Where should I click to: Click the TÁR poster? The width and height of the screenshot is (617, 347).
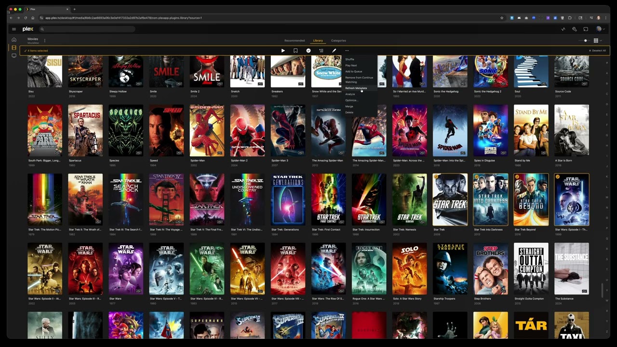[531, 325]
